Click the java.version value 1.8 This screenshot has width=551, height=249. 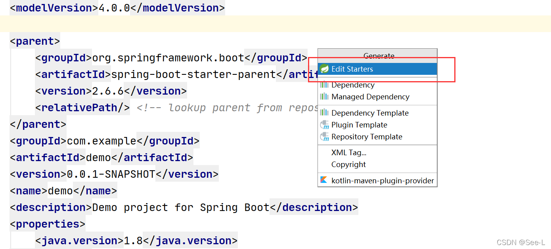point(133,241)
